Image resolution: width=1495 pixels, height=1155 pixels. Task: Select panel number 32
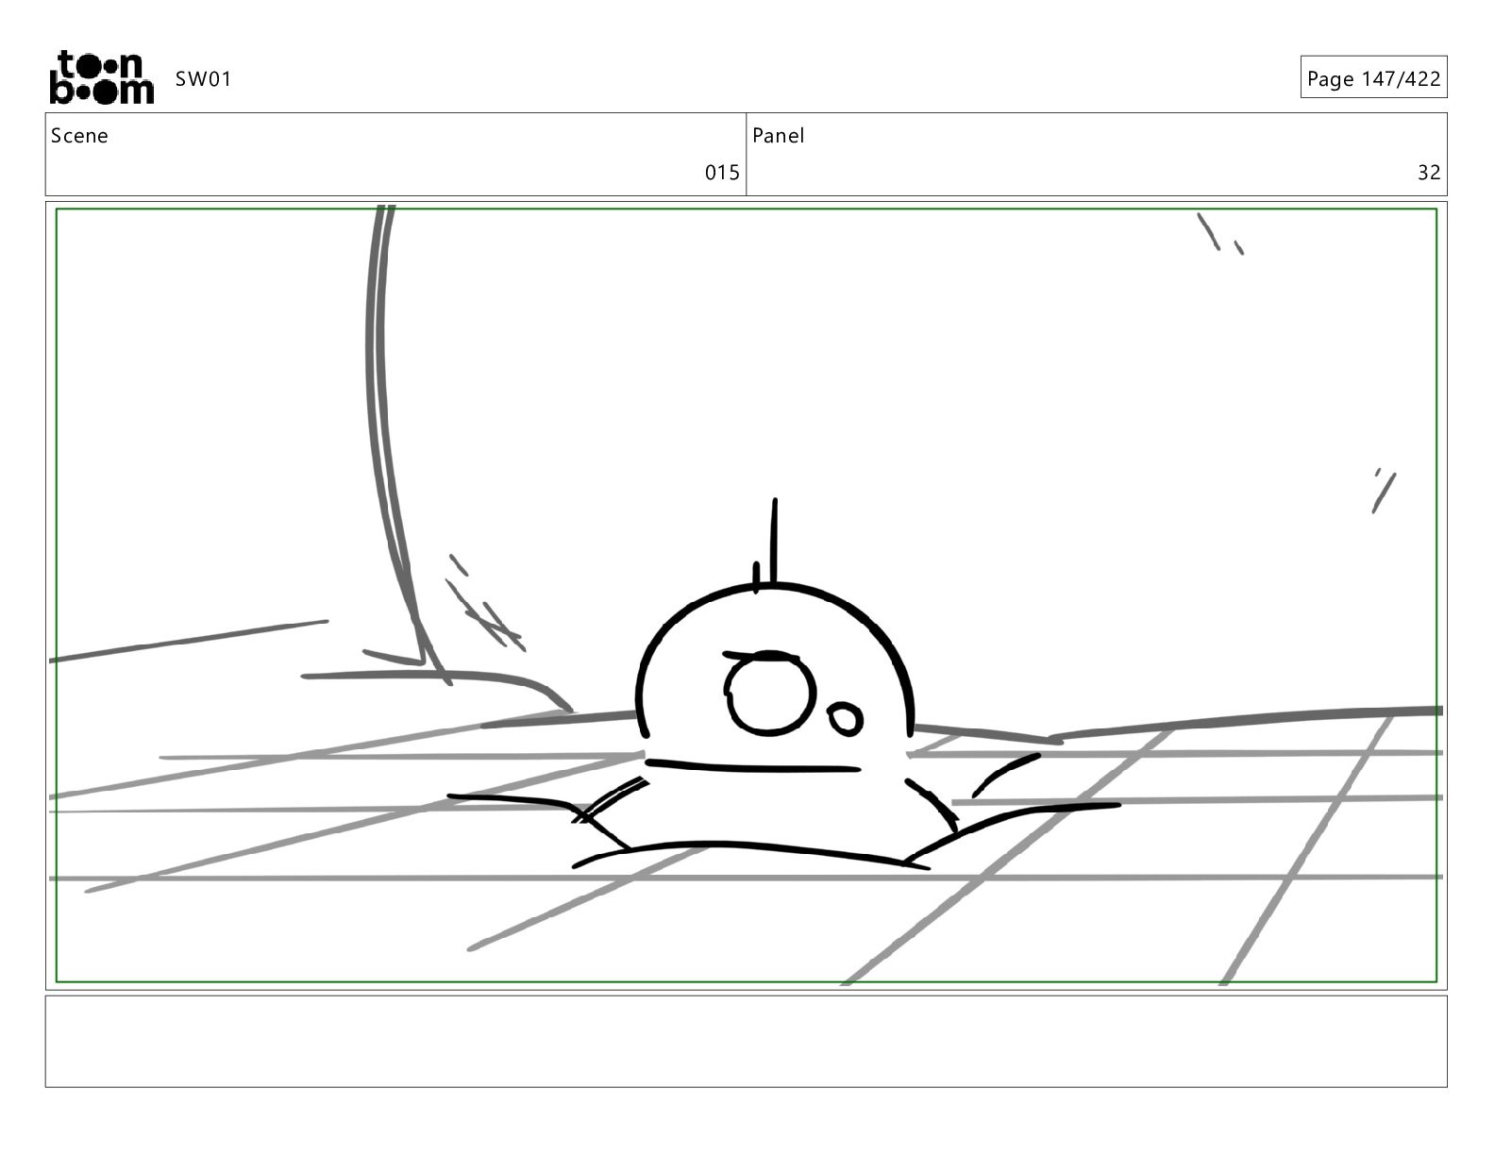pyautogui.click(x=1429, y=173)
